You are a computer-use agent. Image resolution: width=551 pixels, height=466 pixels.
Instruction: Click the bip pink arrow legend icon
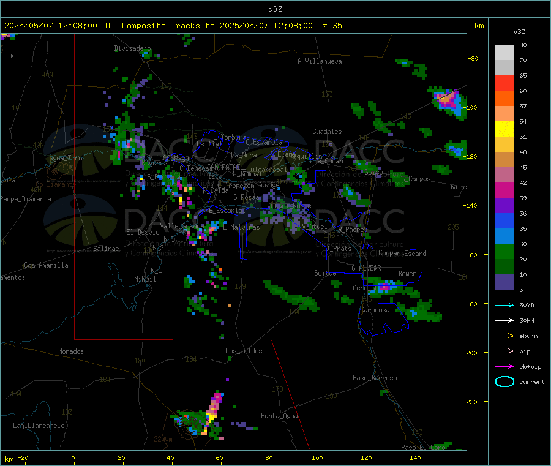(504, 351)
